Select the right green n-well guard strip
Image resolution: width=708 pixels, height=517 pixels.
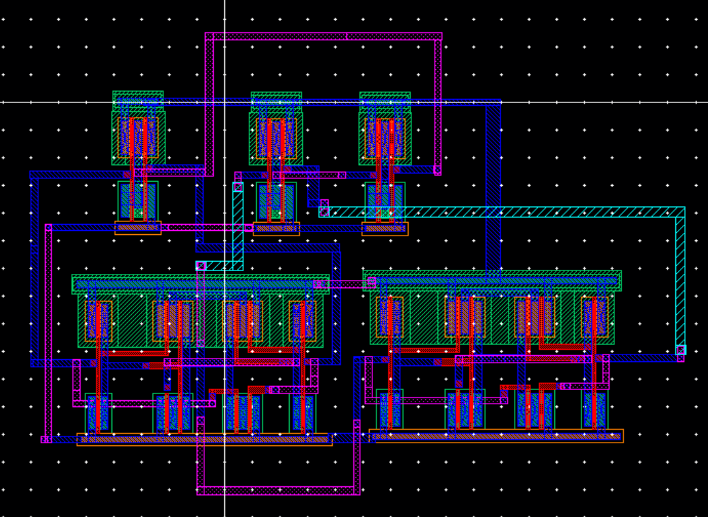(x=492, y=281)
